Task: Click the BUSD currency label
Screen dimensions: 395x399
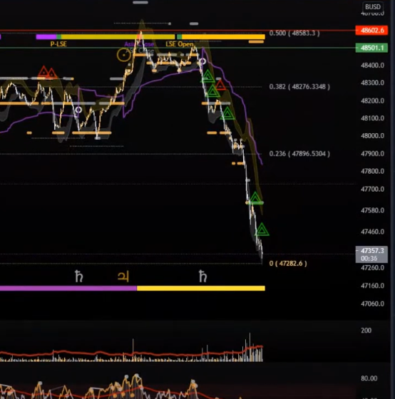Action: point(373,6)
